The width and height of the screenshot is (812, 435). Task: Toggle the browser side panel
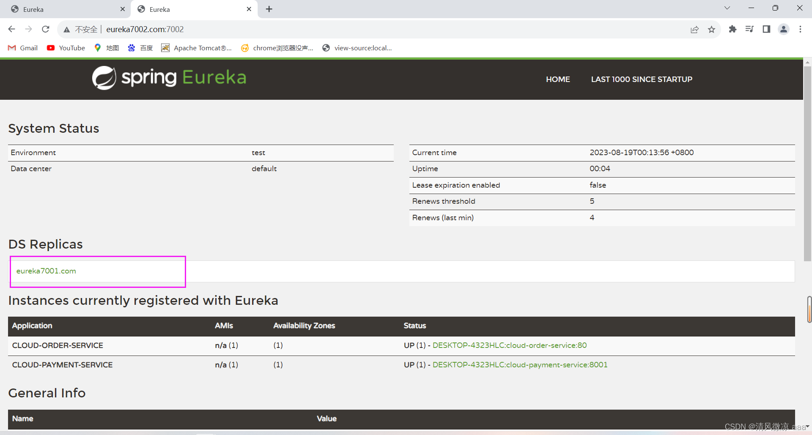coord(766,29)
